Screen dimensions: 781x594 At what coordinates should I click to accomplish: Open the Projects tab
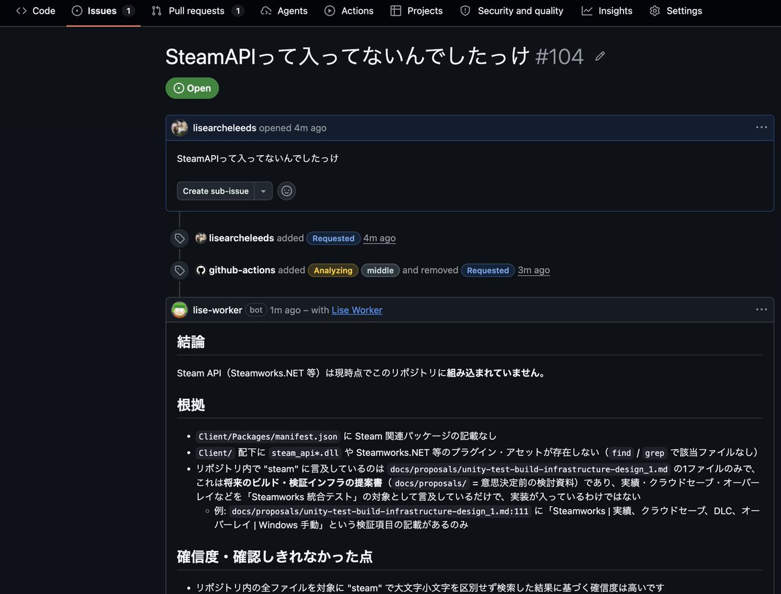pyautogui.click(x=417, y=11)
